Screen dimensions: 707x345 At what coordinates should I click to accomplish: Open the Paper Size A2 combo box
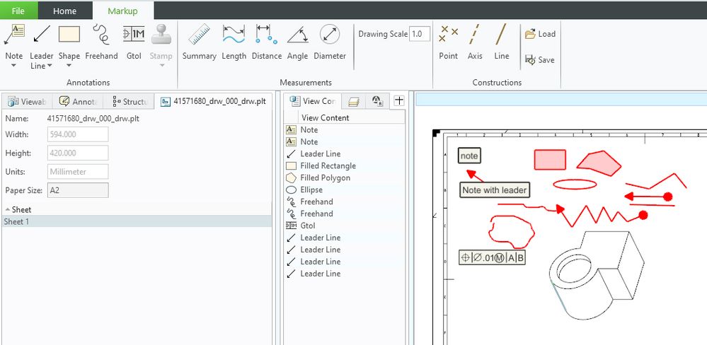pos(77,189)
